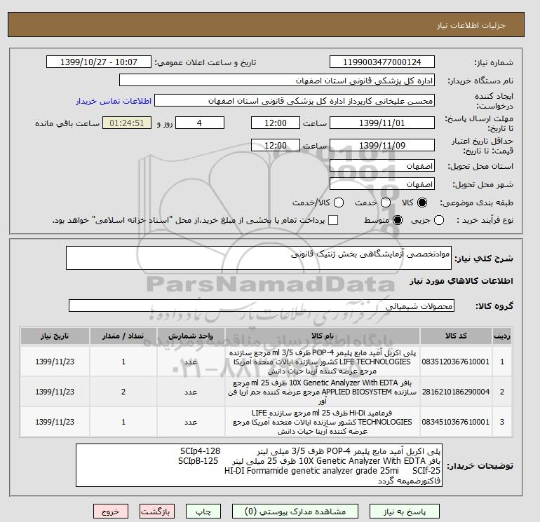Click 10X Genetic Analyzer buffer item name

coord(323,392)
